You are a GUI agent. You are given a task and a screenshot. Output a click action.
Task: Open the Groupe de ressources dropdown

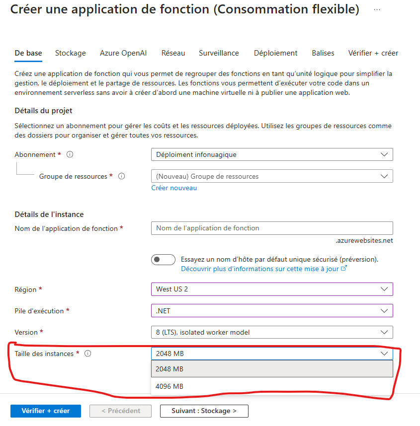click(272, 176)
